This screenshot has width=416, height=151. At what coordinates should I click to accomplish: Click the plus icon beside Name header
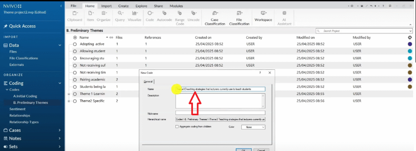pos(75,38)
